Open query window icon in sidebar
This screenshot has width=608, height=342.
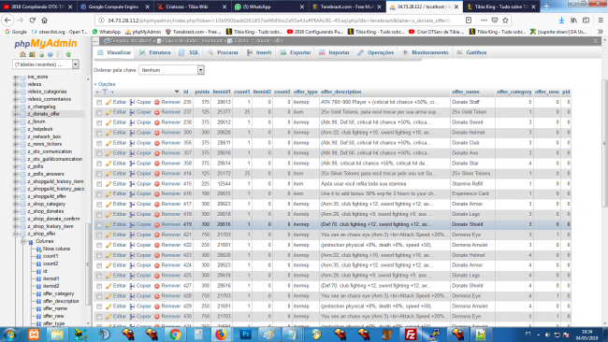[41, 54]
